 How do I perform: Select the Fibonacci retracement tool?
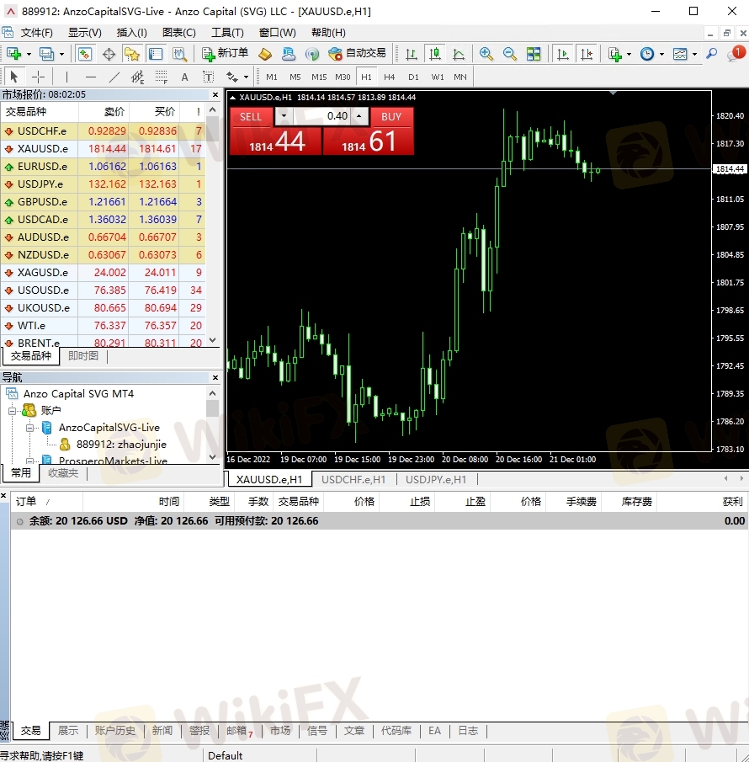161,77
